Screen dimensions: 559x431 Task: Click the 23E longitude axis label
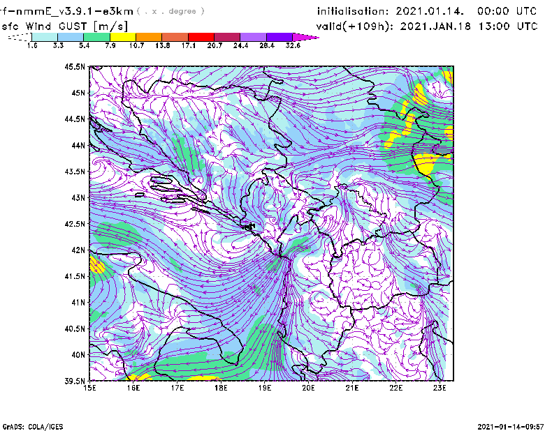tap(440, 388)
